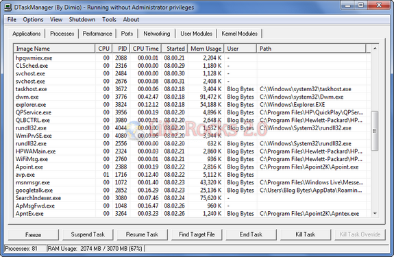Click the Processes: 81 status bar entry
The image size is (394, 257).
tap(25, 249)
